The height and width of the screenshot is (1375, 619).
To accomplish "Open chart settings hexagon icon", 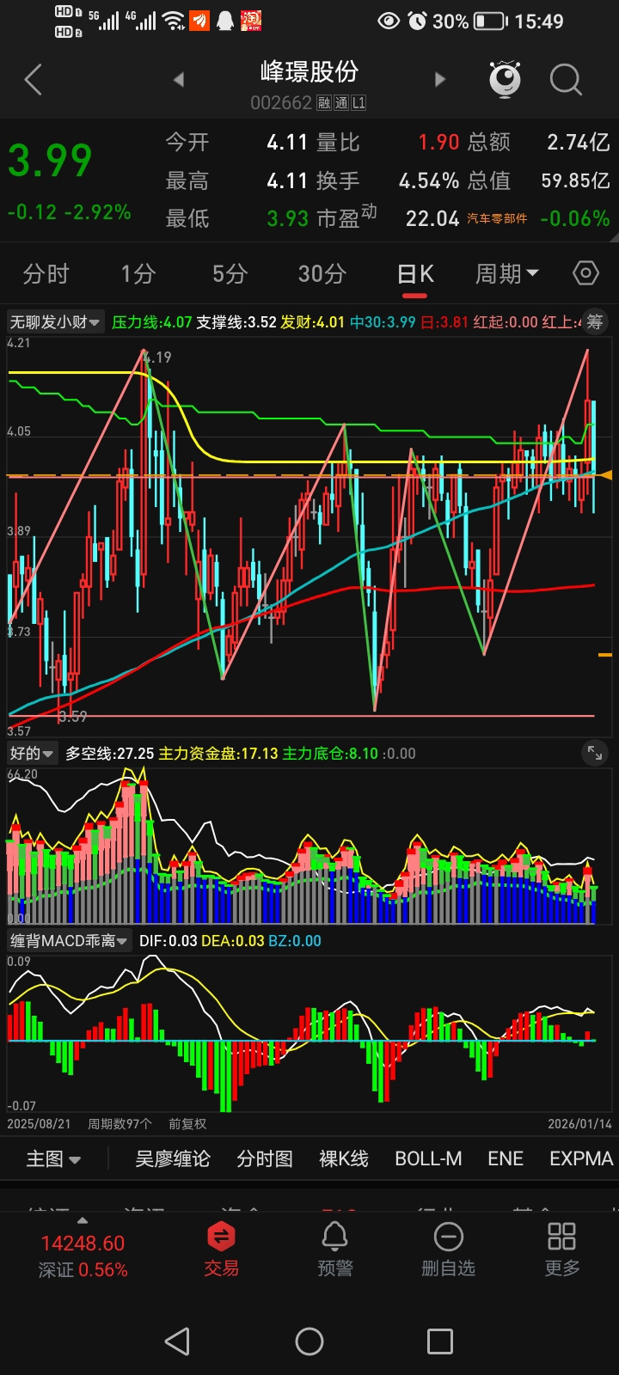I will tap(585, 273).
